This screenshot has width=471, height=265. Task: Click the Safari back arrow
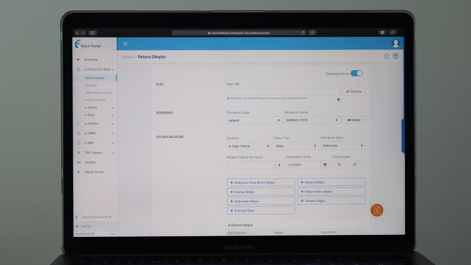coord(77,33)
